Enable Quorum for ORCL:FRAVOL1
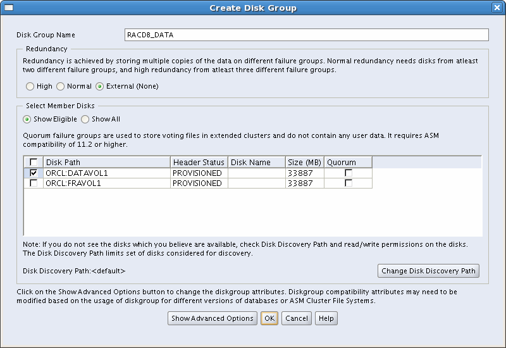The height and width of the screenshot is (348, 506). [348, 183]
